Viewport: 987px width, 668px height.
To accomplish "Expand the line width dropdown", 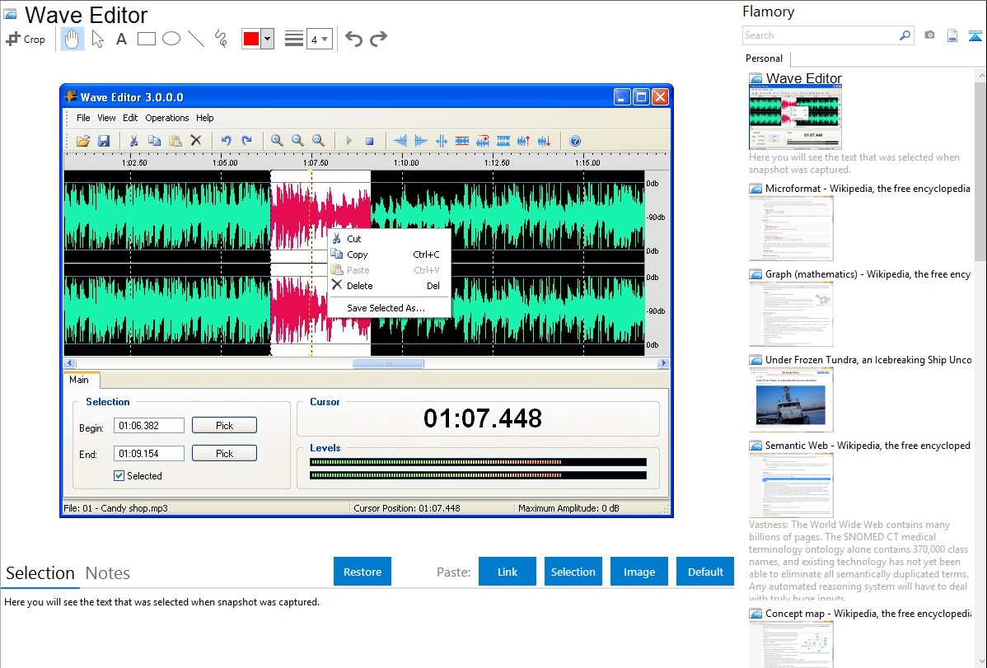I will tap(320, 39).
